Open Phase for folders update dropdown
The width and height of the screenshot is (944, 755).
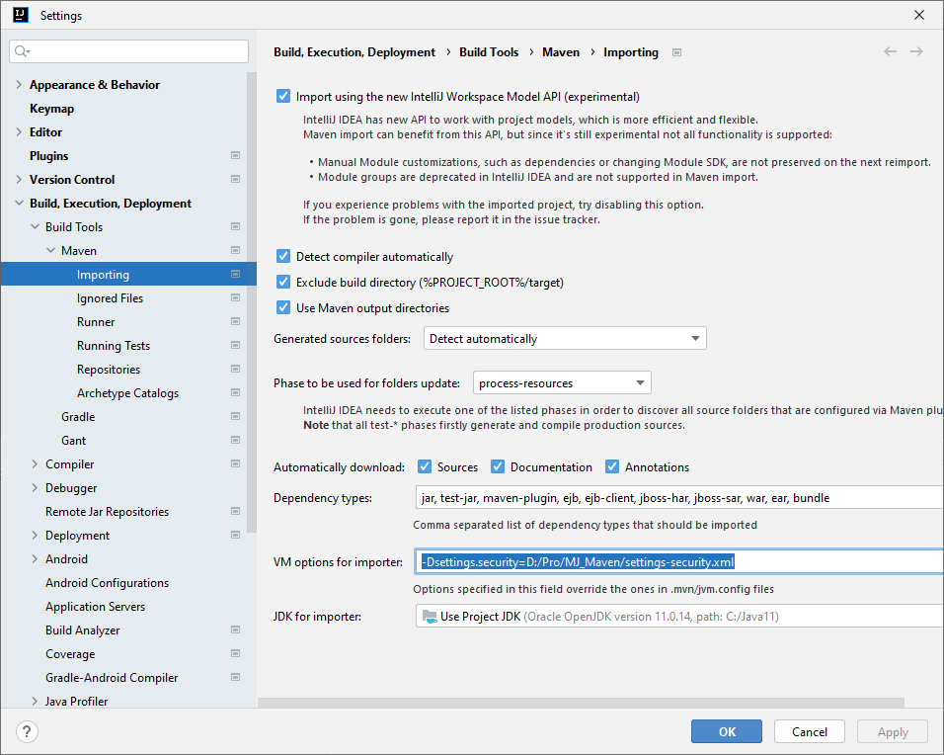562,383
